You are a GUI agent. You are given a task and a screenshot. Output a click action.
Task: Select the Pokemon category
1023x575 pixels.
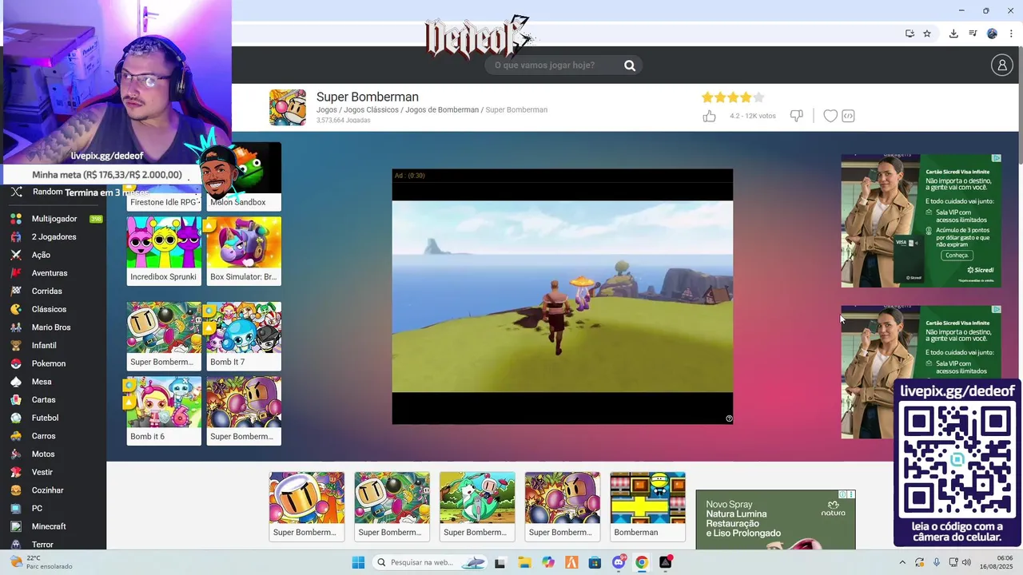pyautogui.click(x=49, y=363)
